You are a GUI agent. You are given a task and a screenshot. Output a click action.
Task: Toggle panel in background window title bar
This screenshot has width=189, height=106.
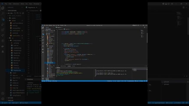pos(166,4)
